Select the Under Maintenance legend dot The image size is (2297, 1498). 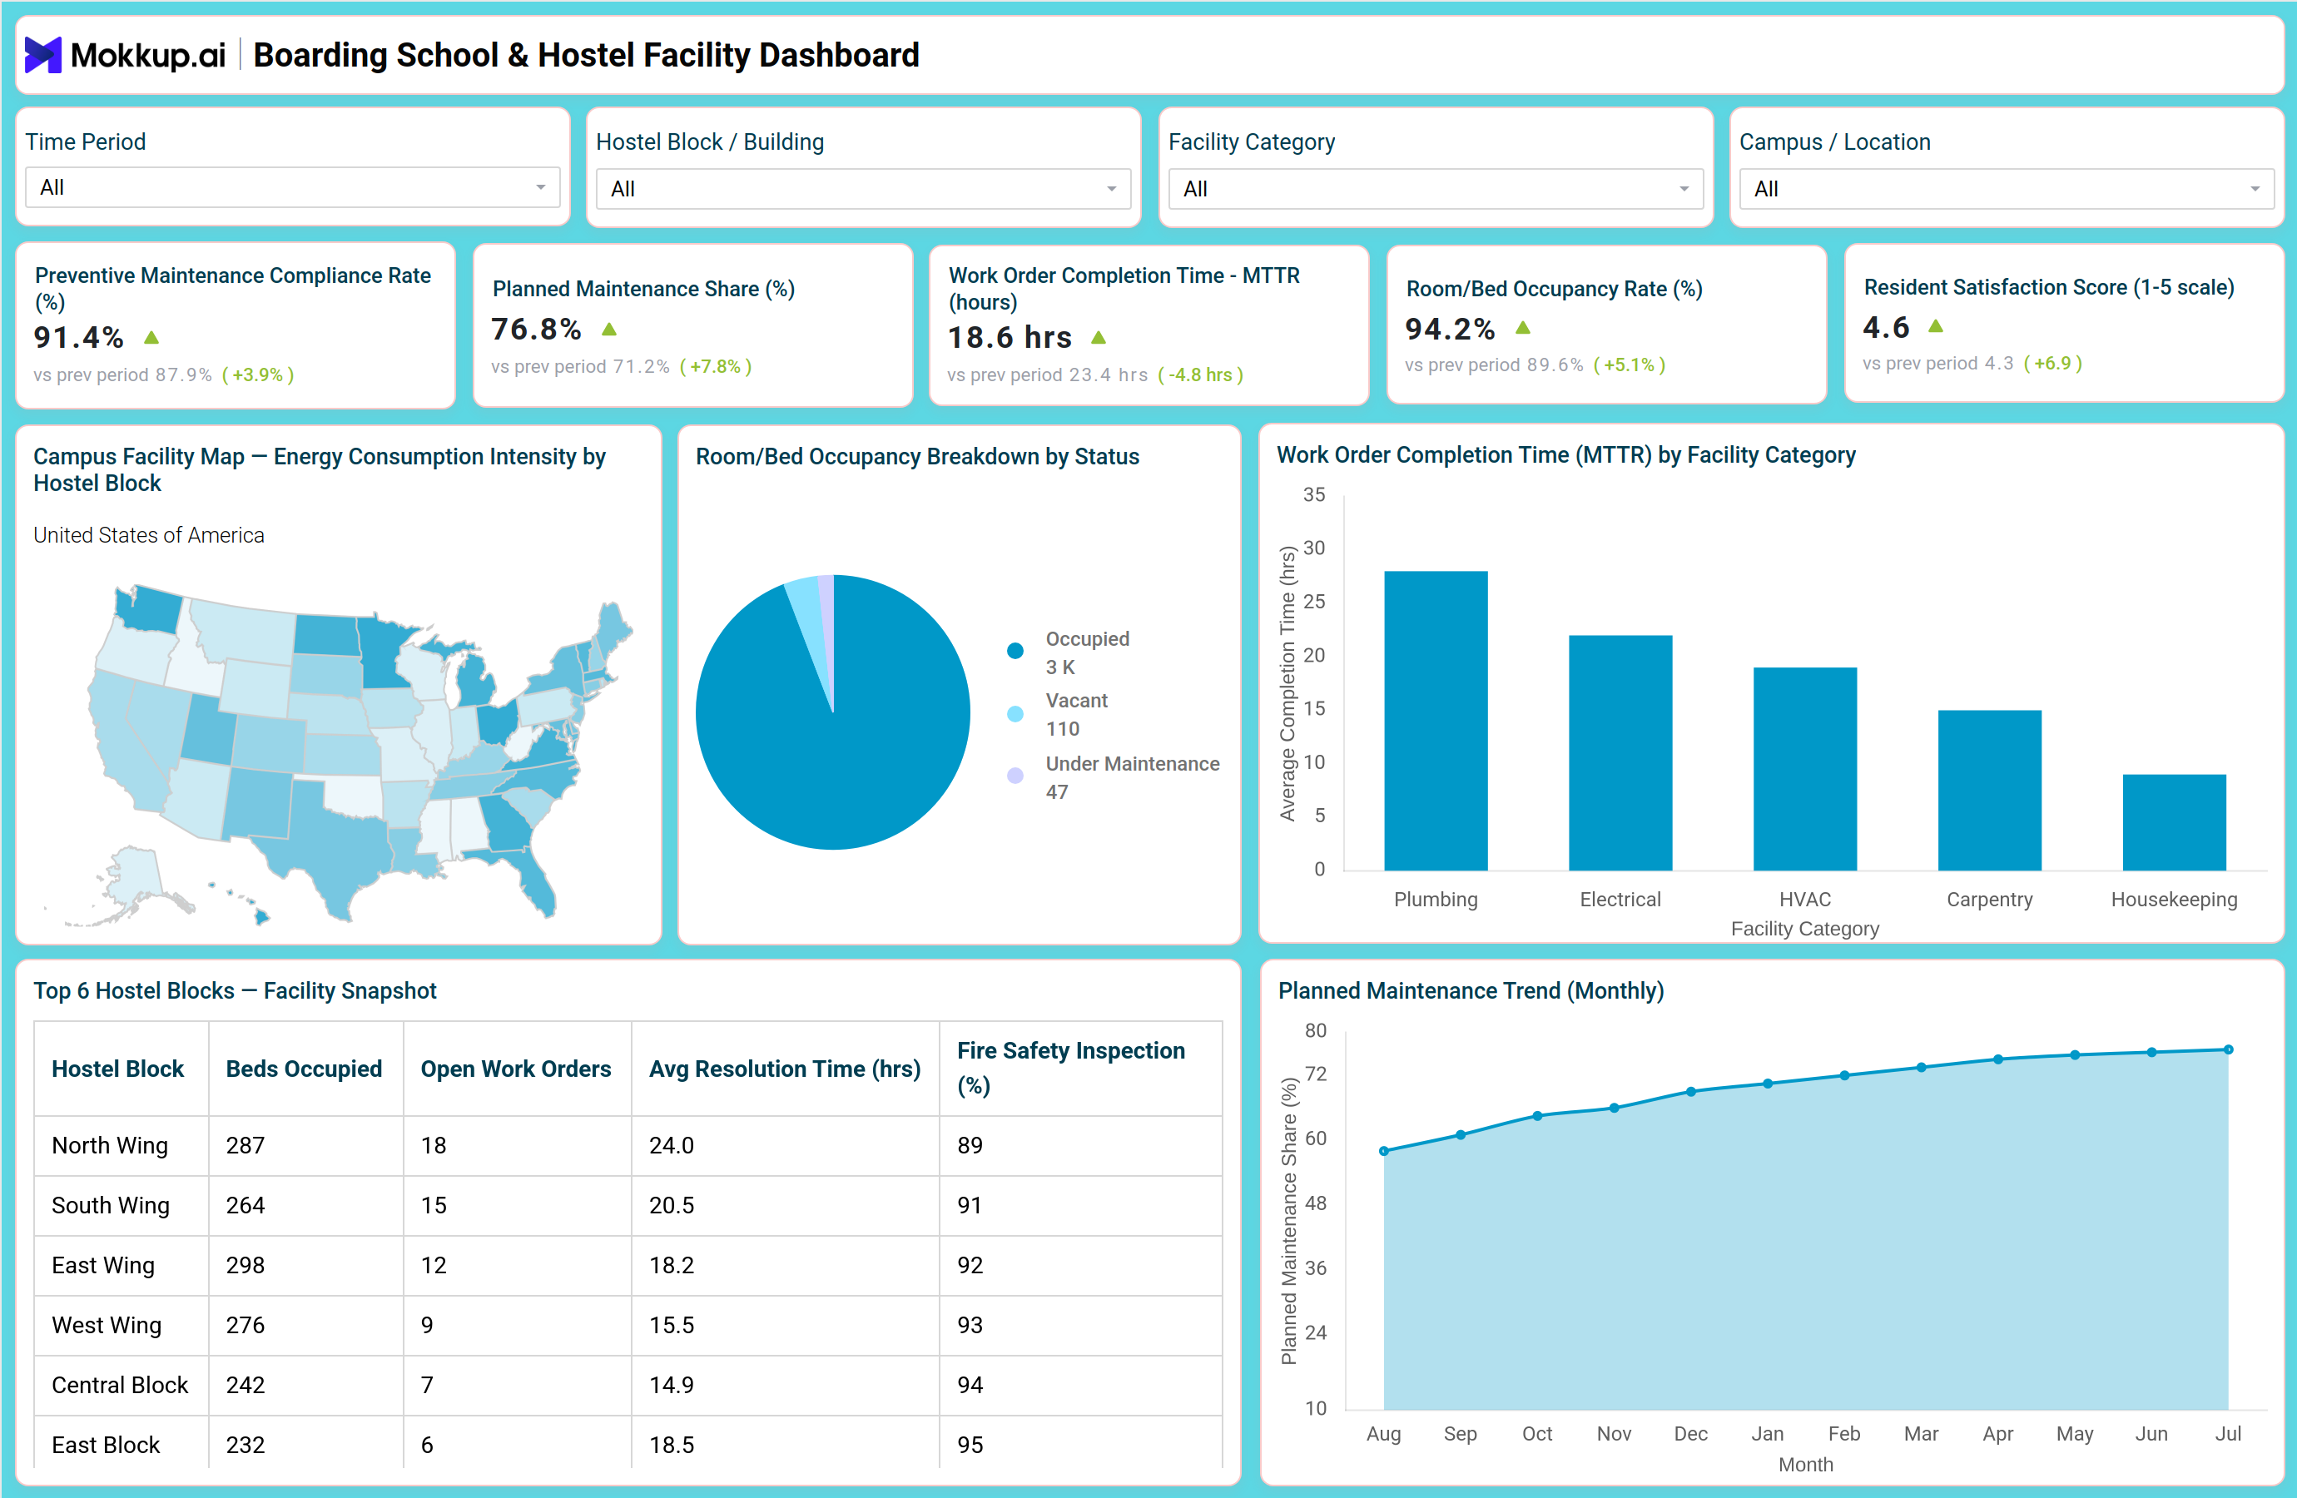point(1015,776)
